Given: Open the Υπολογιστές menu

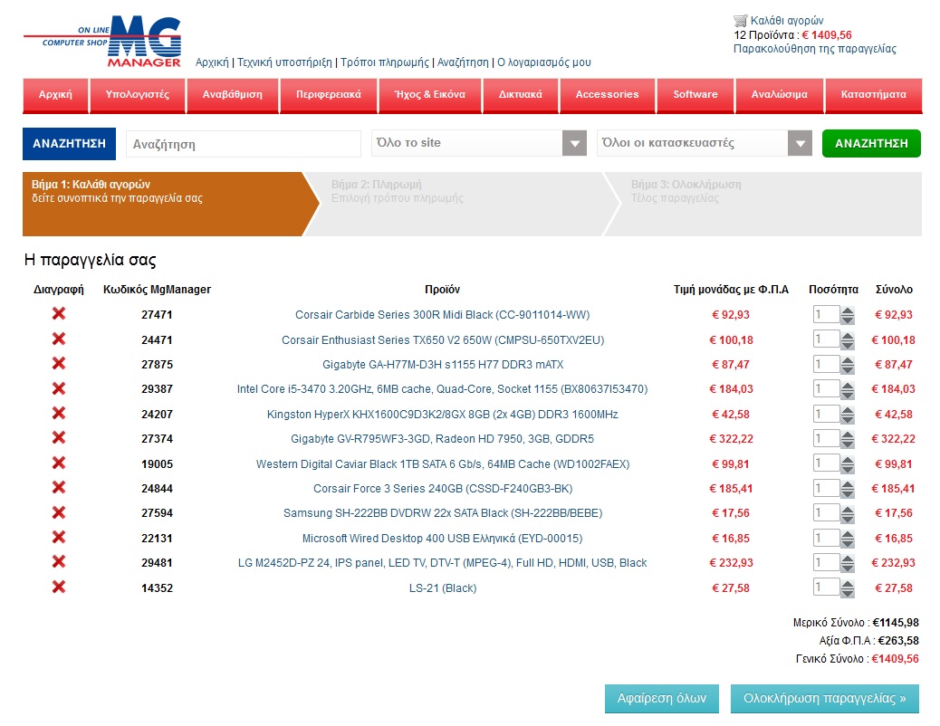Looking at the screenshot, I should [138, 95].
